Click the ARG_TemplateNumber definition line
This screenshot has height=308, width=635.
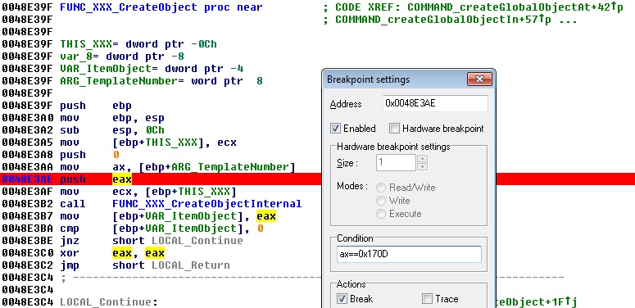[x=161, y=81]
